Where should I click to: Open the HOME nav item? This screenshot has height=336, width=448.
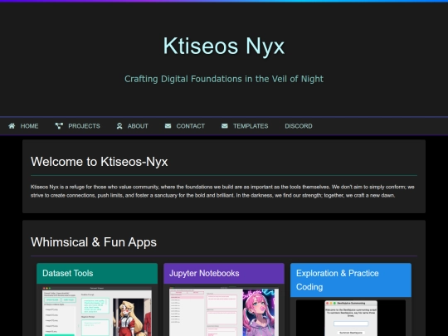point(23,126)
